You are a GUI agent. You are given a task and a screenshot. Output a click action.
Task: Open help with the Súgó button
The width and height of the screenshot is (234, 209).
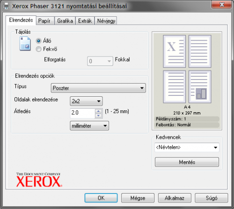[x=212, y=198]
